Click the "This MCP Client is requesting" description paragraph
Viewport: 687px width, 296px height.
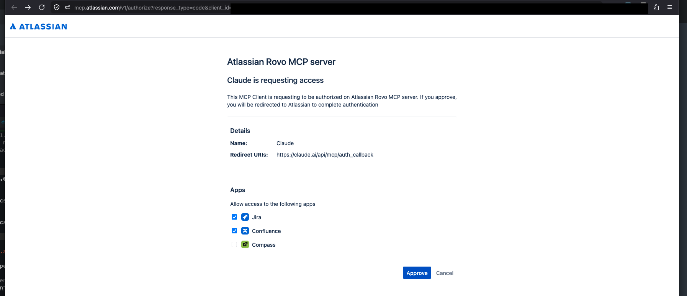tap(342, 101)
